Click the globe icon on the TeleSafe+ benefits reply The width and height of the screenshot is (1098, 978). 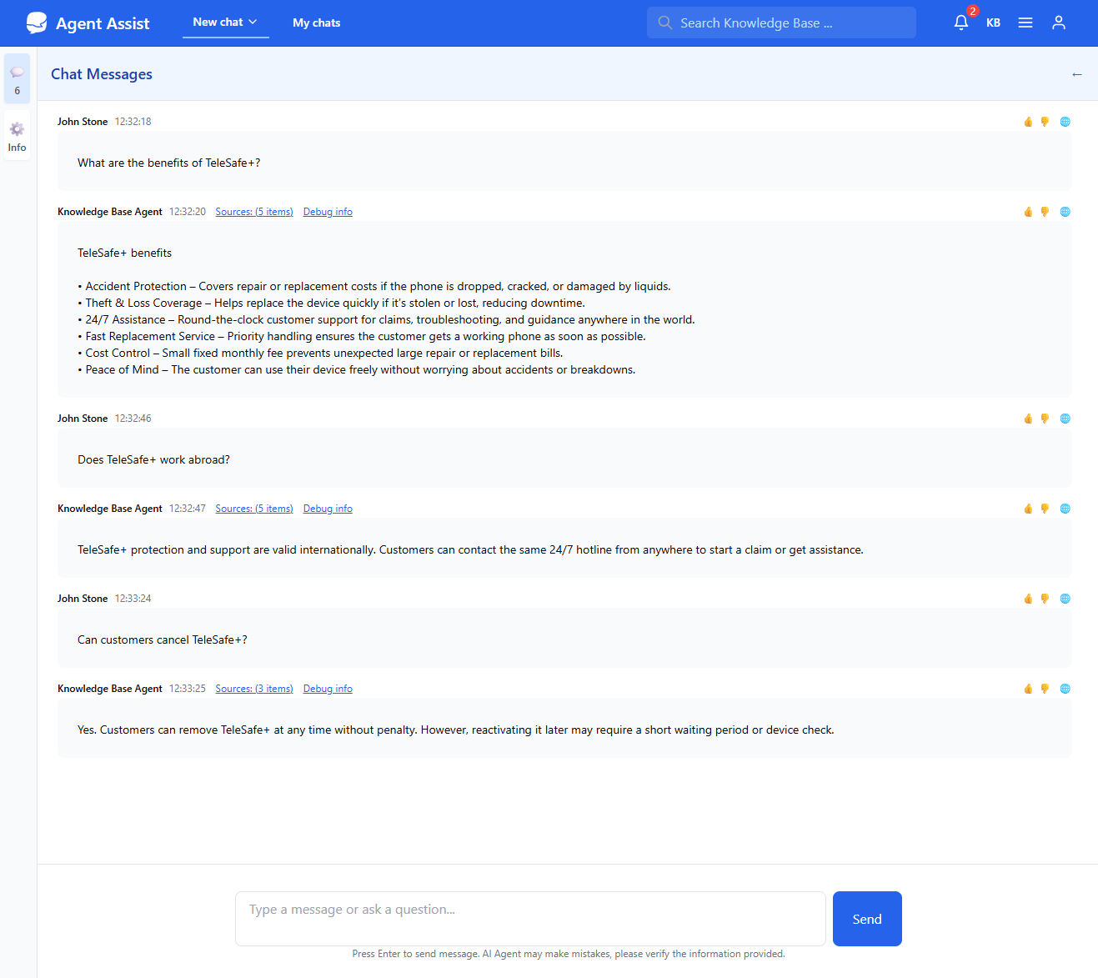click(1065, 212)
